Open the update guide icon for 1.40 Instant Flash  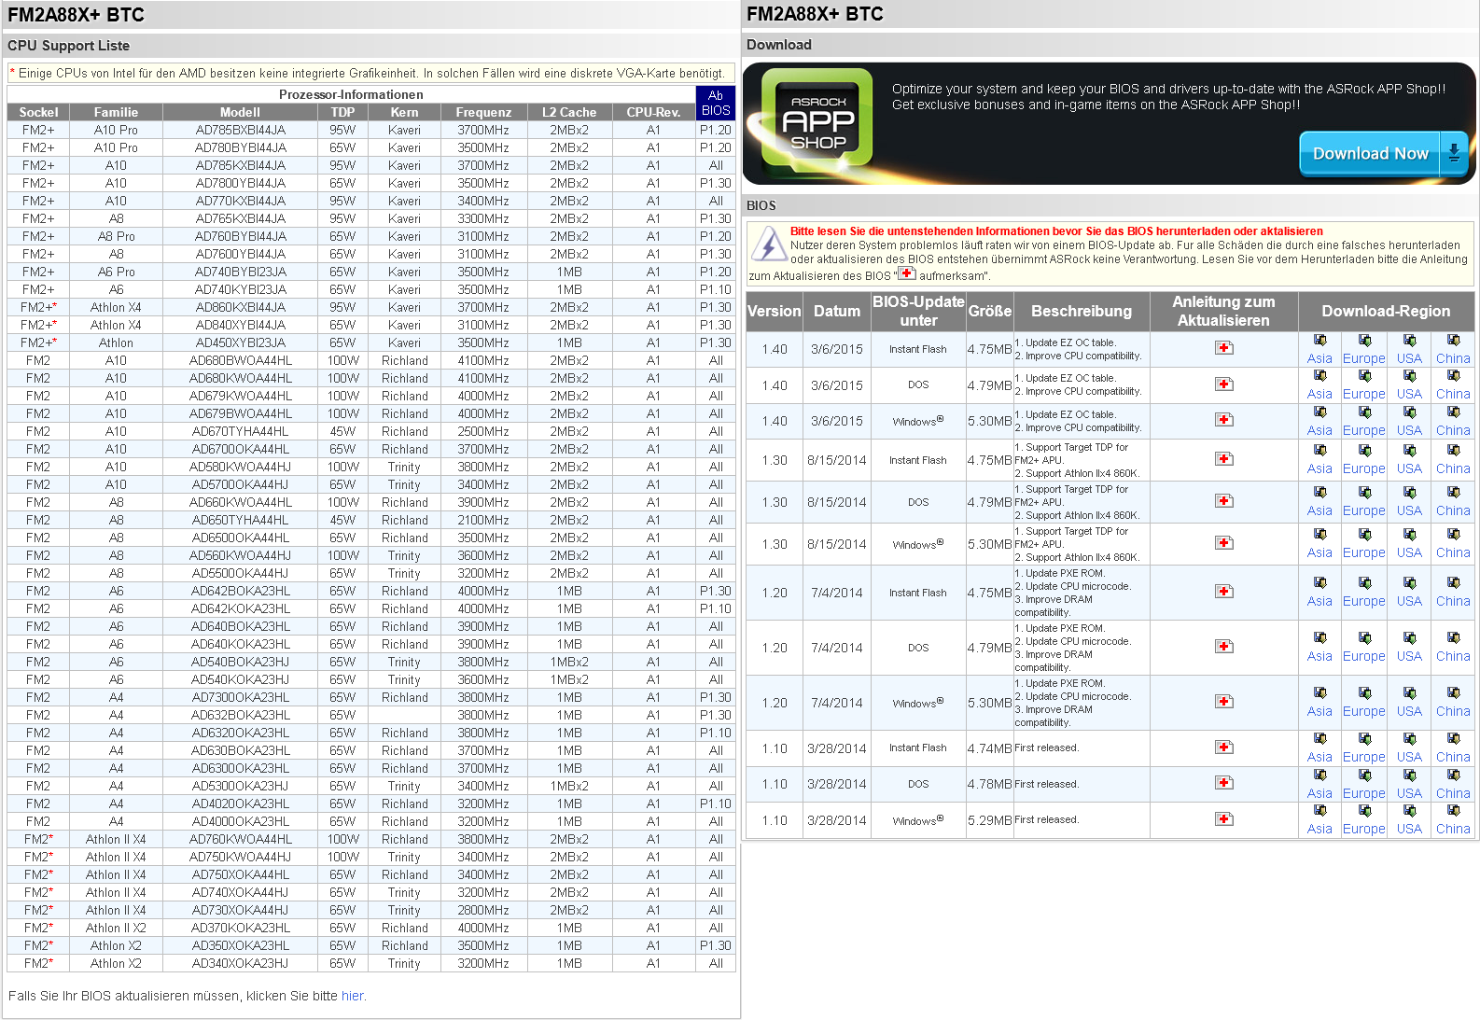click(x=1224, y=348)
